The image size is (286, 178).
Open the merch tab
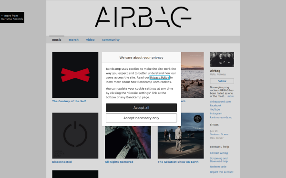[x=74, y=39]
